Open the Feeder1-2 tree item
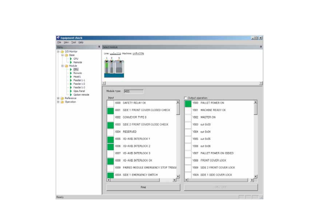 79,84
